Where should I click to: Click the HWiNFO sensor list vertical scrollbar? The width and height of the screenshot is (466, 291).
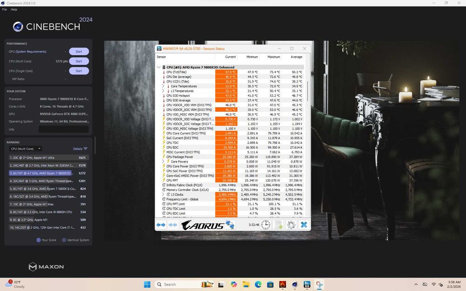308,92
